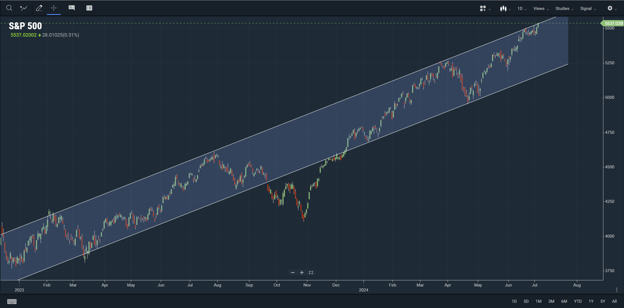The height and width of the screenshot is (308, 624).
Task: Click the 2023 year marker on axis
Action: point(19,290)
